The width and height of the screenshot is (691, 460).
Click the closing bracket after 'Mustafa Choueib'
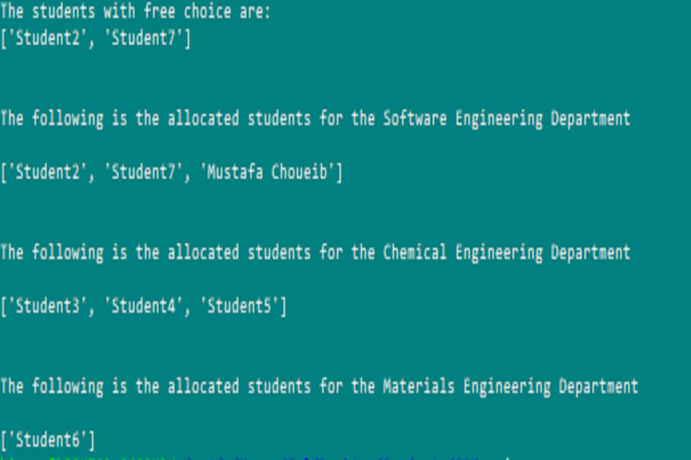(x=339, y=172)
